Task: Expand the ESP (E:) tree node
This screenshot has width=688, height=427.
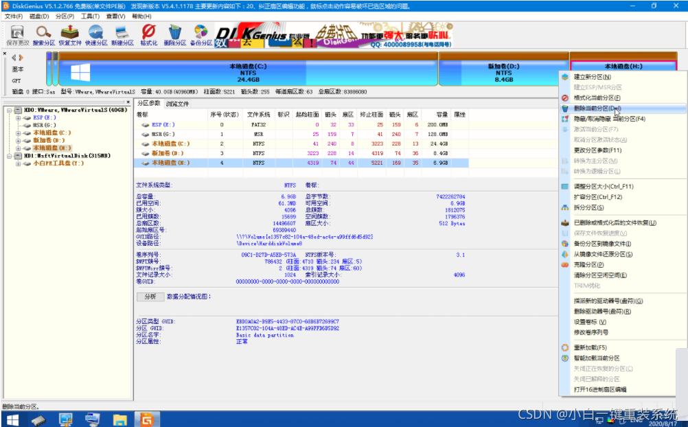Action: coord(18,117)
